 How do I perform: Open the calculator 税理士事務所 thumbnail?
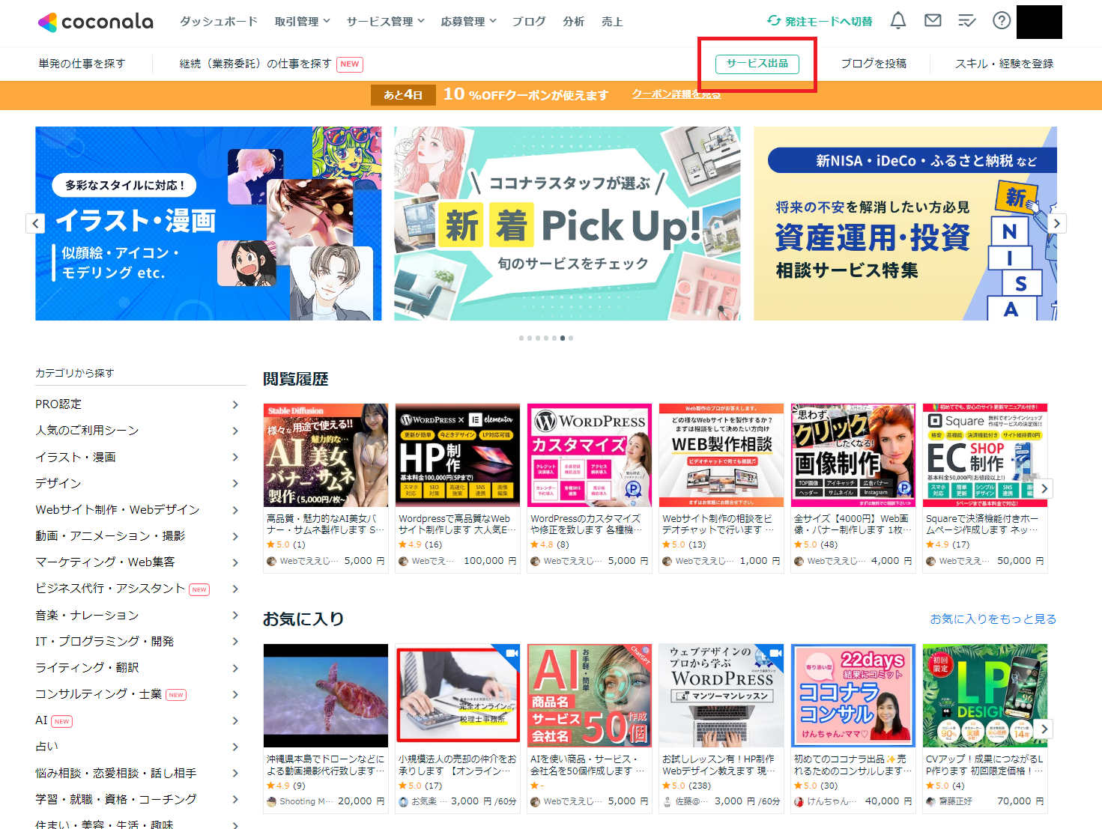coord(458,696)
